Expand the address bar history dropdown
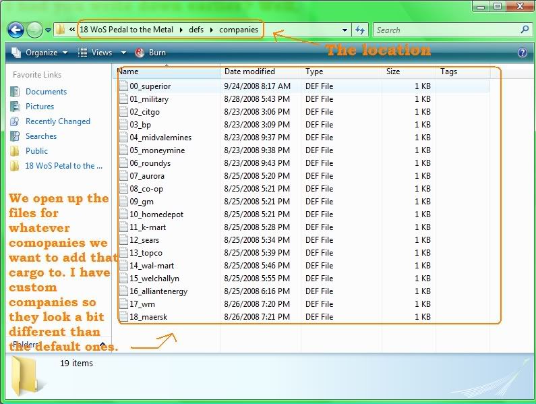The width and height of the screenshot is (536, 404). (x=345, y=30)
